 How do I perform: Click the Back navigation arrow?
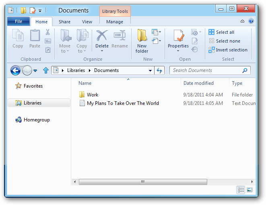[x=15, y=70]
